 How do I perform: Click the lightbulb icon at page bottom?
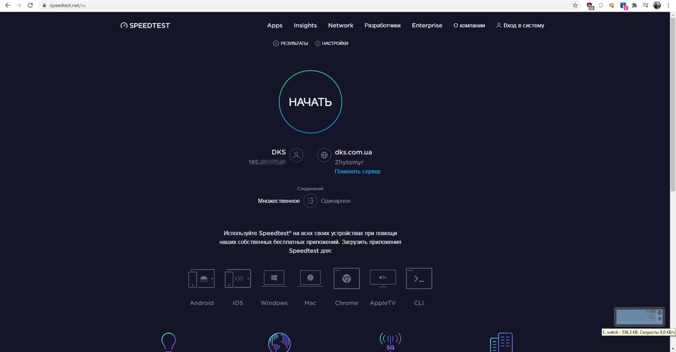tap(168, 342)
